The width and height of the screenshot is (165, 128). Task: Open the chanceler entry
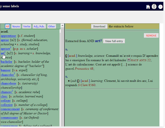7,75
